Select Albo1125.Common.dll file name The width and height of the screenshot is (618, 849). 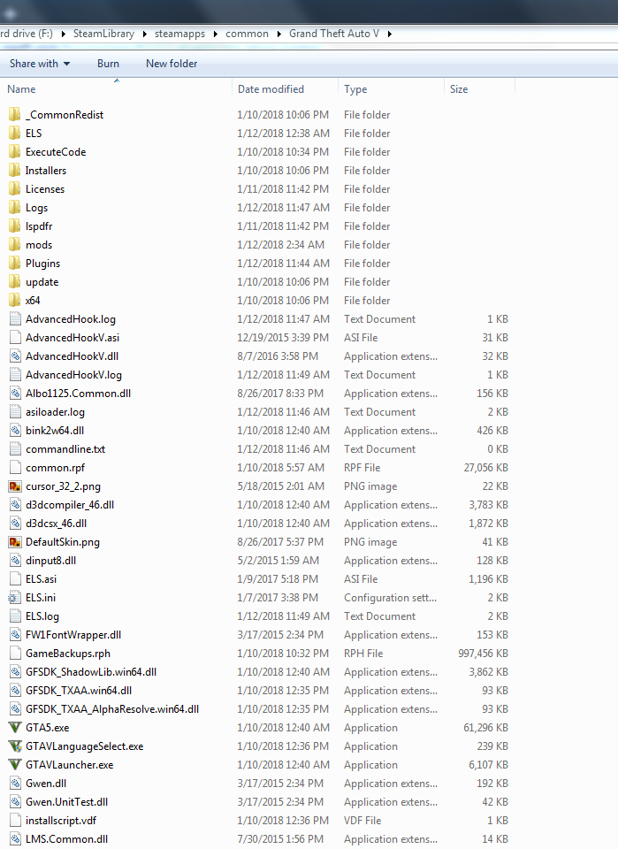[78, 393]
